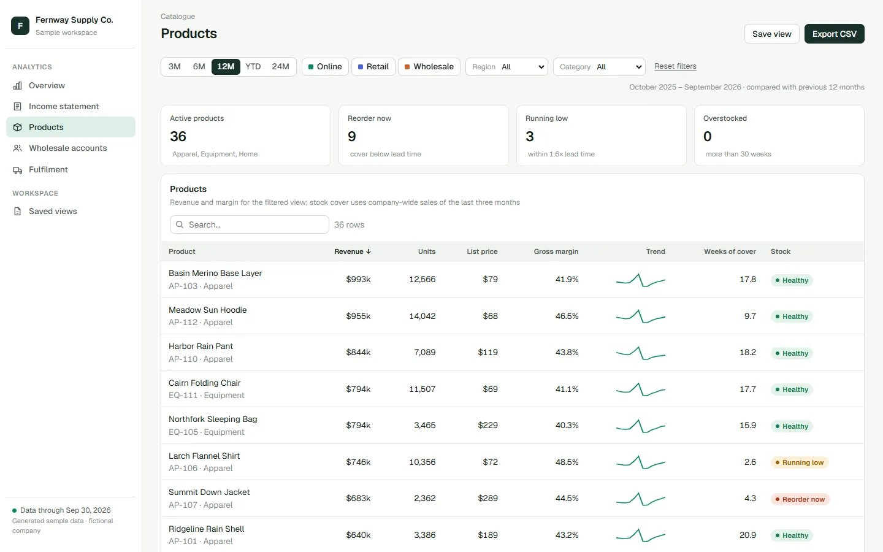This screenshot has width=883, height=552.
Task: Focus the product Search field
Action: tap(250, 224)
